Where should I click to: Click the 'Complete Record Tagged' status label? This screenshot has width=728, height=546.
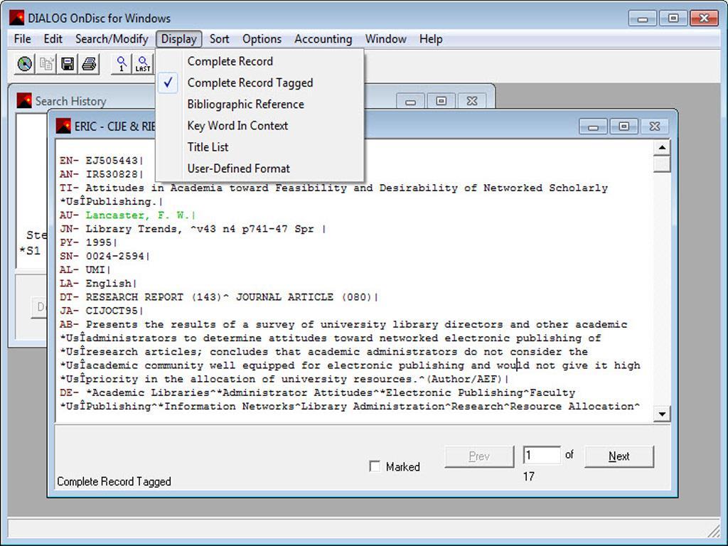tap(114, 481)
